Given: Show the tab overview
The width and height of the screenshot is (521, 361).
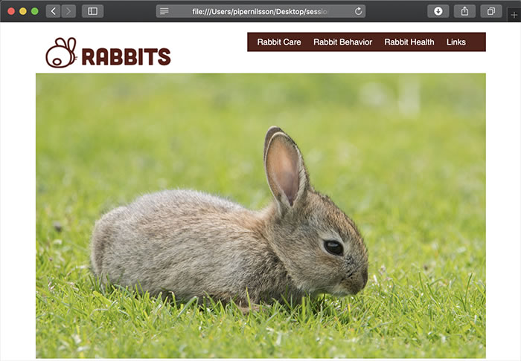Looking at the screenshot, I should point(491,11).
